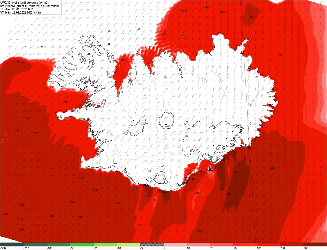327x250 pixels.
Task: Click the 313 value near the bottom-left corner
Action: pos(13,239)
